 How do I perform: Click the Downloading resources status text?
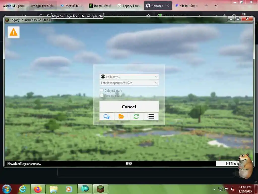24,164
